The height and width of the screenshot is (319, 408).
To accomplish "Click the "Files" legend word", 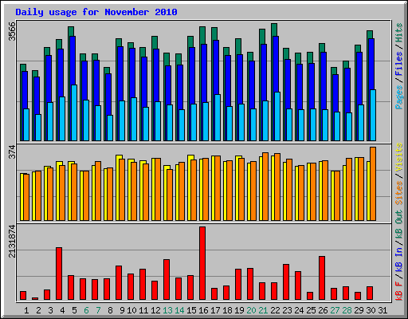I will [399, 63].
